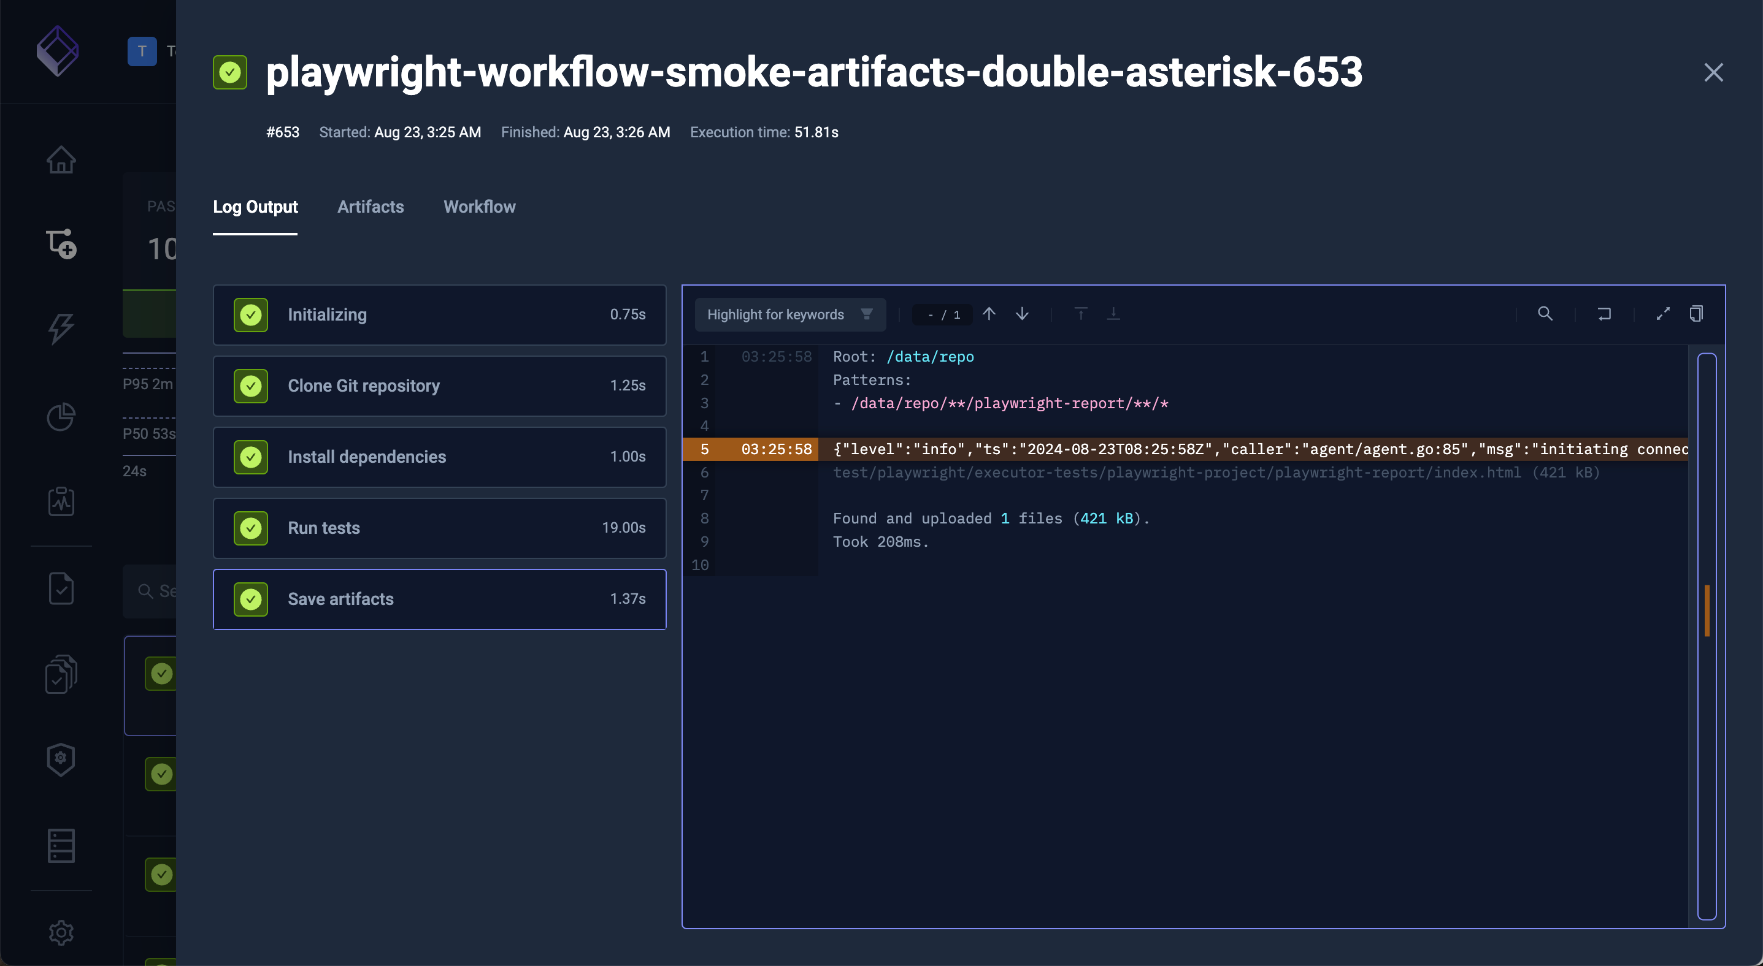The height and width of the screenshot is (966, 1763).
Task: Switch to the Workflow tab
Action: [x=479, y=207]
